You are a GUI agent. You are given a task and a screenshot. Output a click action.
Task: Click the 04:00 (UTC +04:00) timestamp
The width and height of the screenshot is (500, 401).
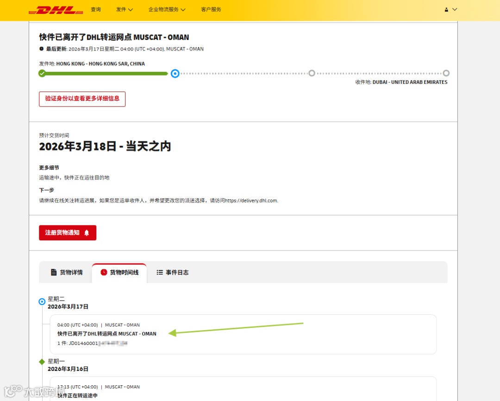click(x=77, y=325)
